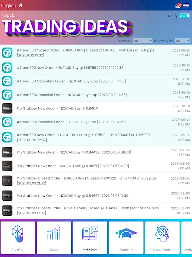Open Pip Grabber EURUSD closed order with 20.2 pips

point(96,181)
